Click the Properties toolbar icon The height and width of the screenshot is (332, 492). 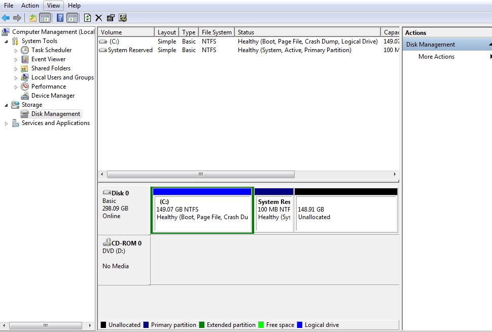[111, 18]
